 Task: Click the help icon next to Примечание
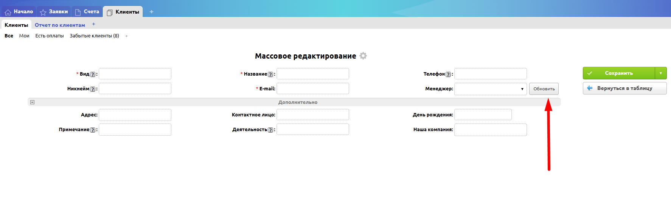click(93, 130)
